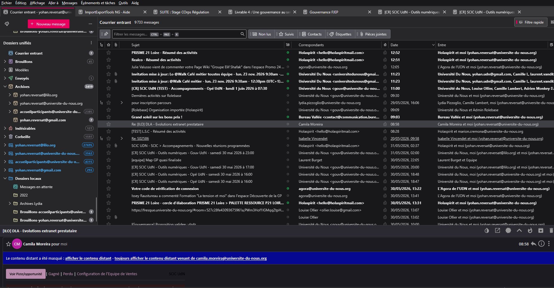Click the Filtre rapide button
The height and width of the screenshot is (288, 554).
(x=531, y=22)
